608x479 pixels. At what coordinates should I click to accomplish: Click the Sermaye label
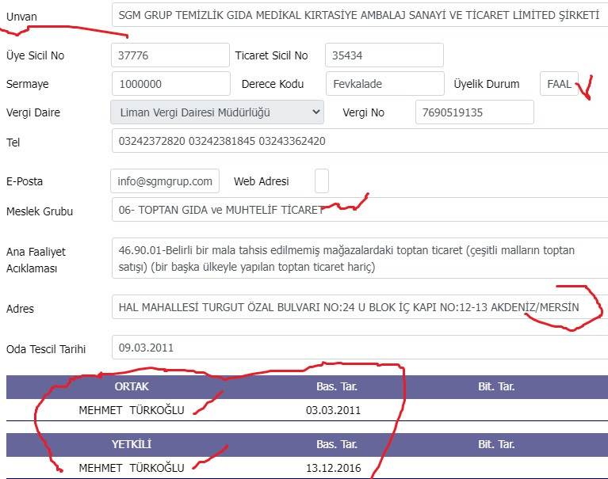coord(28,84)
